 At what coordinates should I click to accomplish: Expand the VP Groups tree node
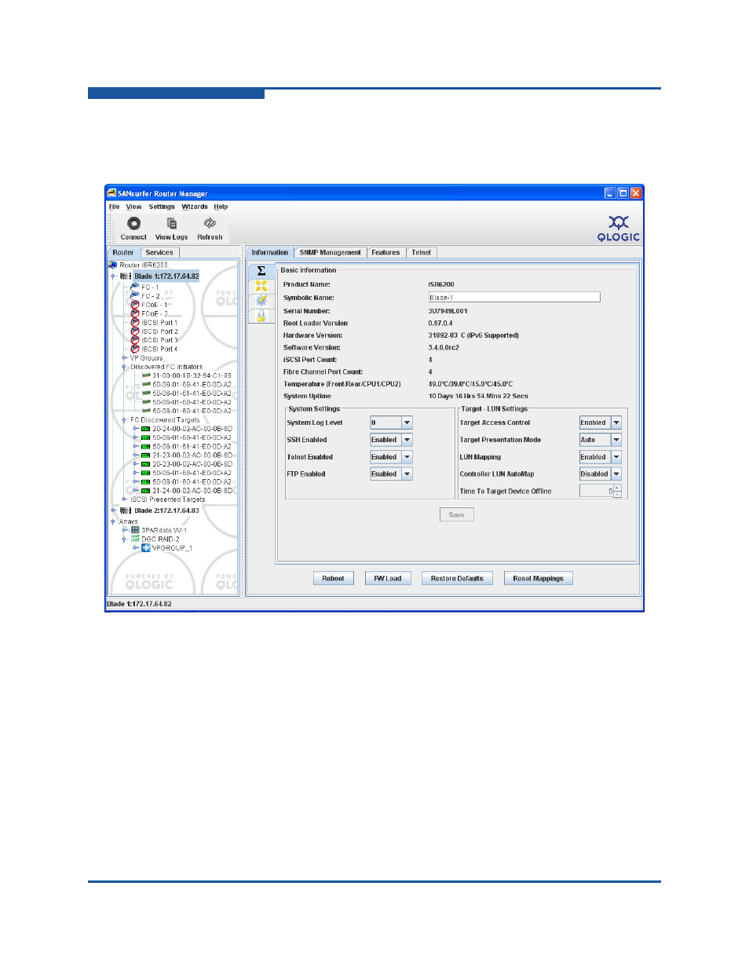click(x=124, y=358)
